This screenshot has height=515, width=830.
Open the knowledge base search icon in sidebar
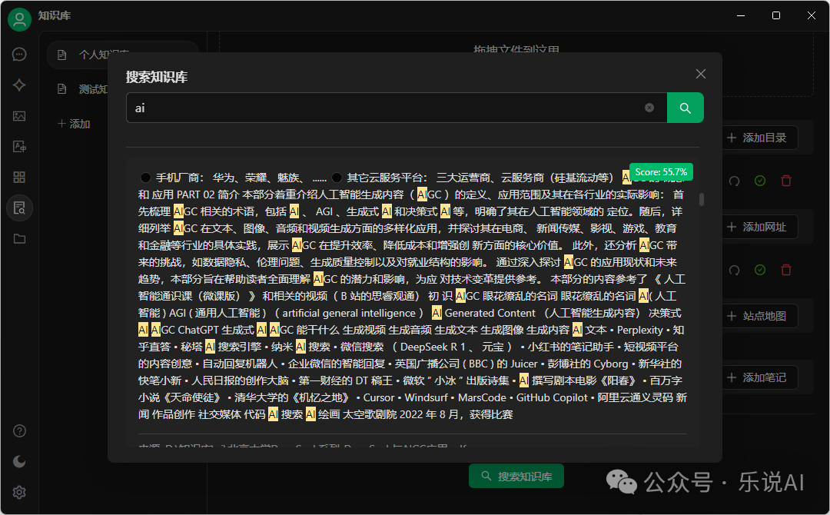pos(19,208)
